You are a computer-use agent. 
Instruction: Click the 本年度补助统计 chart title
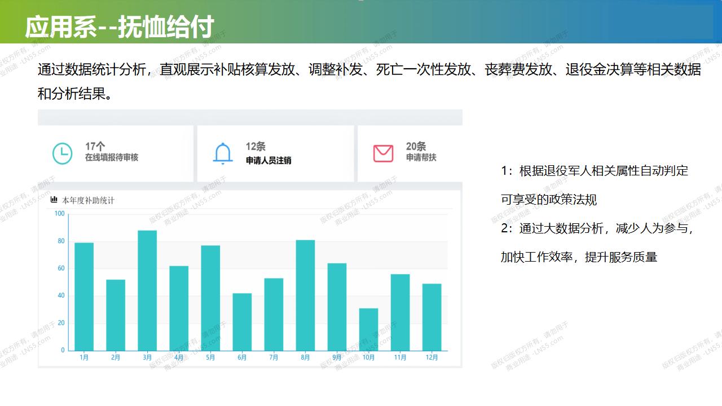click(88, 200)
